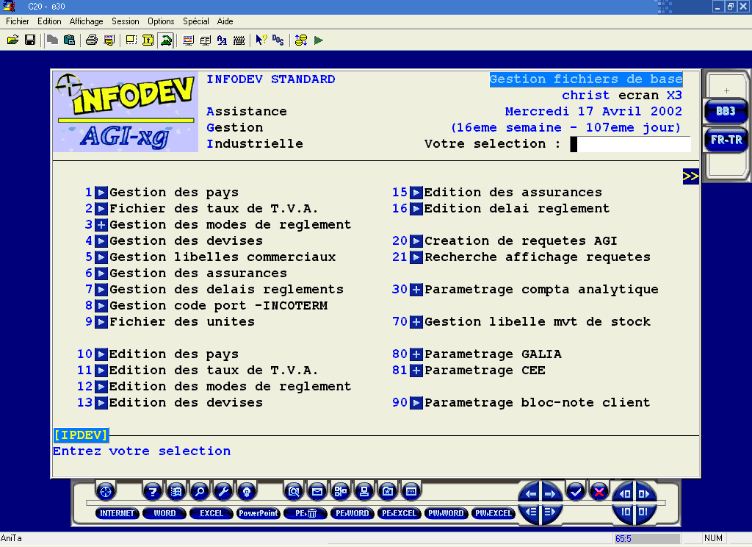Click the right arrow on the navigation pad
This screenshot has width=752, height=547.
[550, 493]
